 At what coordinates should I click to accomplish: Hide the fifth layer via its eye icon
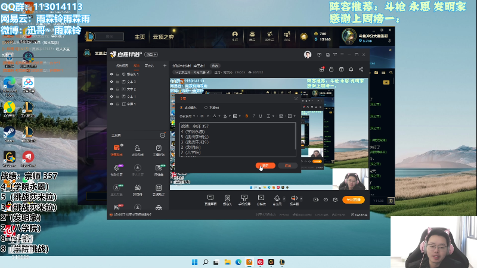tap(111, 104)
